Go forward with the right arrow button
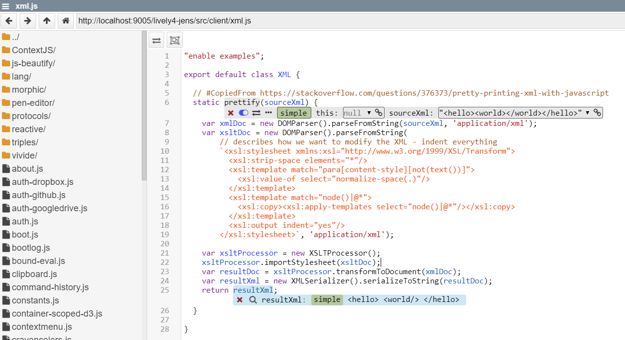This screenshot has height=340, width=625. [28, 21]
